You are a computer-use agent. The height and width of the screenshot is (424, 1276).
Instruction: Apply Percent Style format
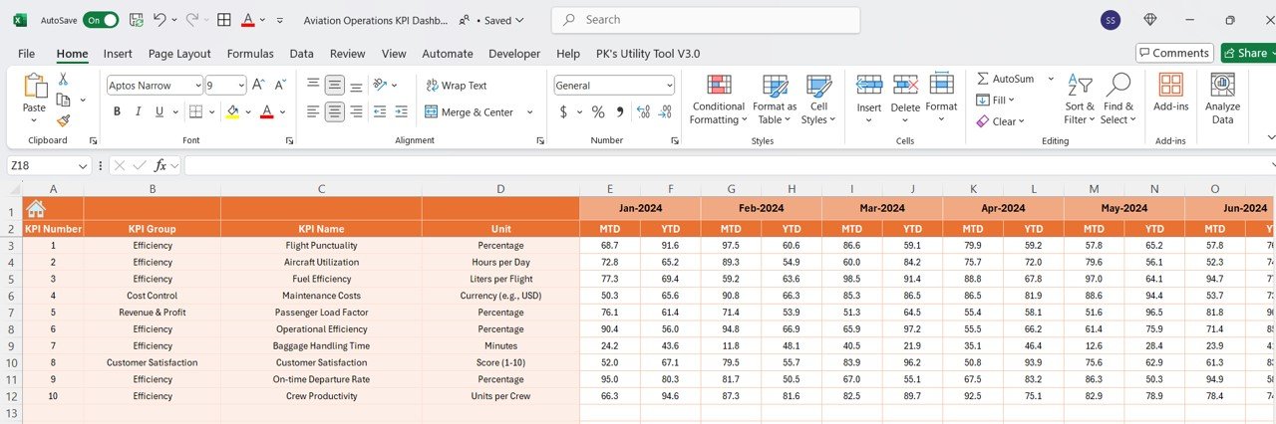(x=598, y=111)
